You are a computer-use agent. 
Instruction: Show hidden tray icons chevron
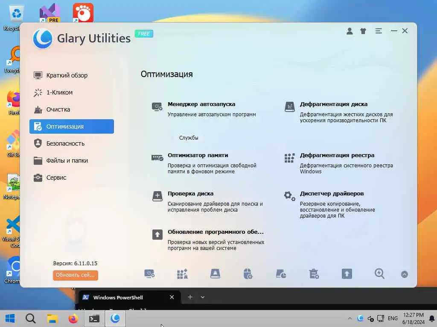pyautogui.click(x=350, y=318)
